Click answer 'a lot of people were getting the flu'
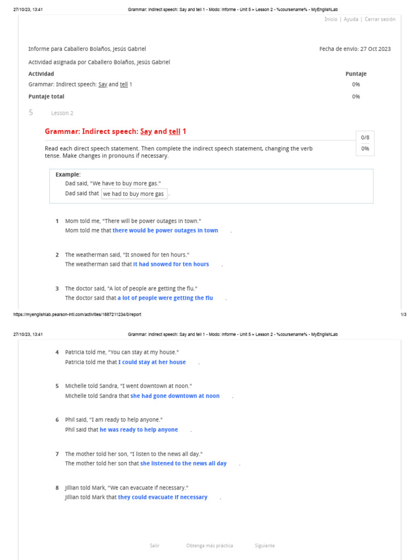 [165, 298]
